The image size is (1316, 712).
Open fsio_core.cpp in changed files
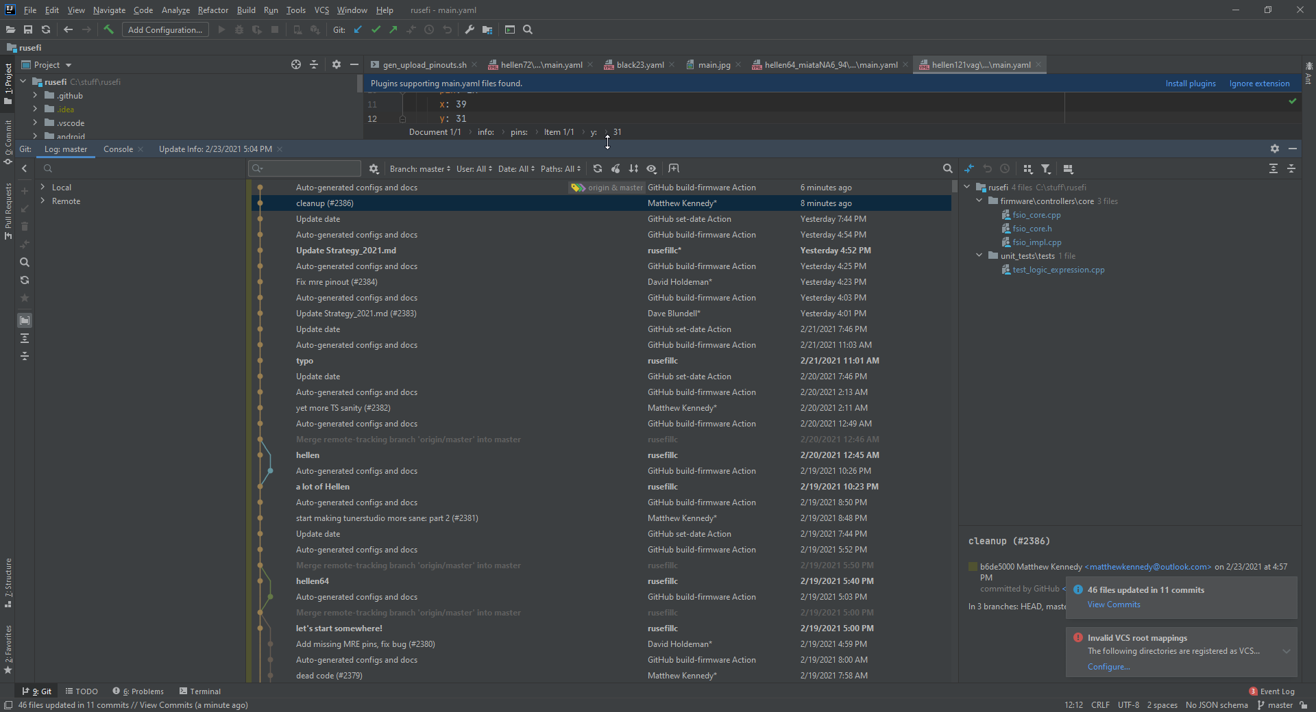click(x=1036, y=215)
